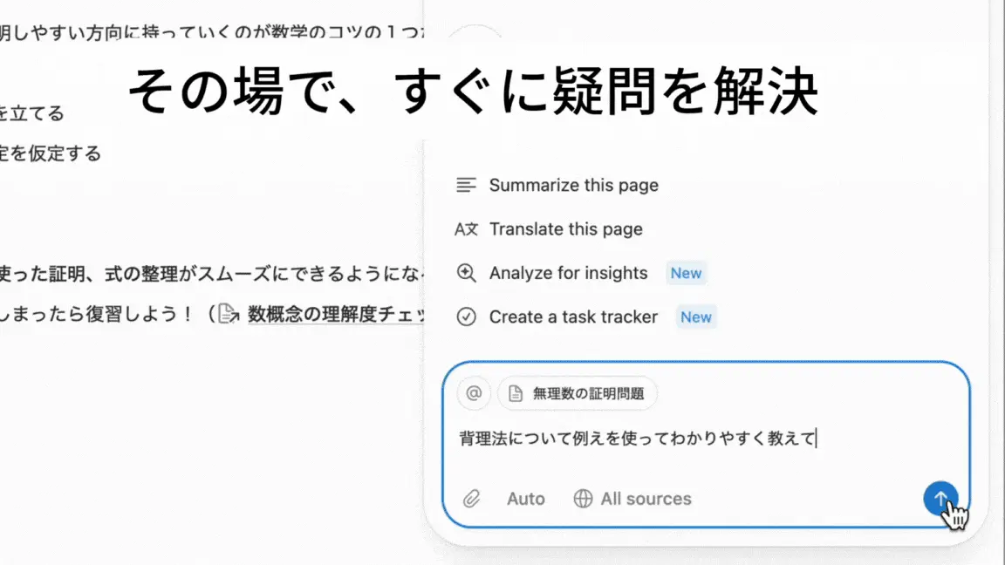Click the checkmark icon next to Create a task tracker

pyautogui.click(x=467, y=317)
